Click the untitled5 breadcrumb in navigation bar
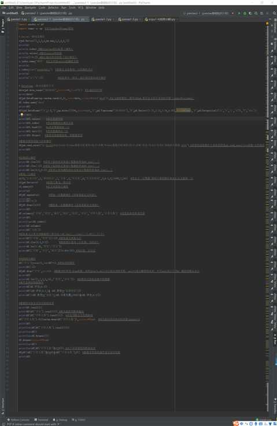Viewport: 277px width, 426px height. coord(10,13)
